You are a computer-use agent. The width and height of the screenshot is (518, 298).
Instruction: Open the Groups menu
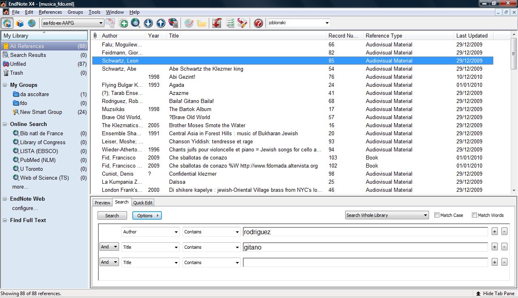pos(75,12)
